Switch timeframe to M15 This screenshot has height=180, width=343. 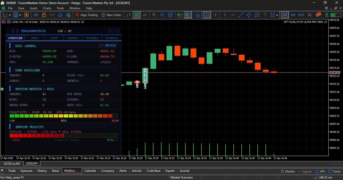tap(301, 15)
